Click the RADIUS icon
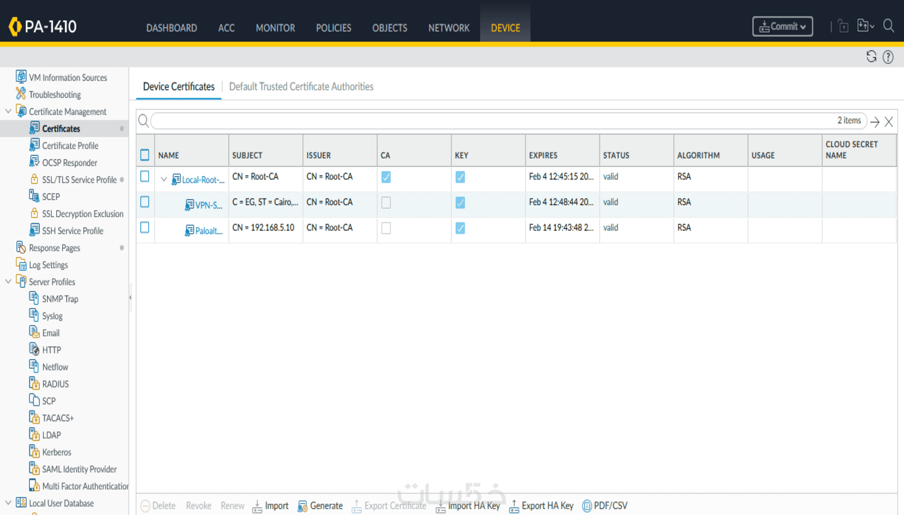This screenshot has width=904, height=515. (x=35, y=383)
